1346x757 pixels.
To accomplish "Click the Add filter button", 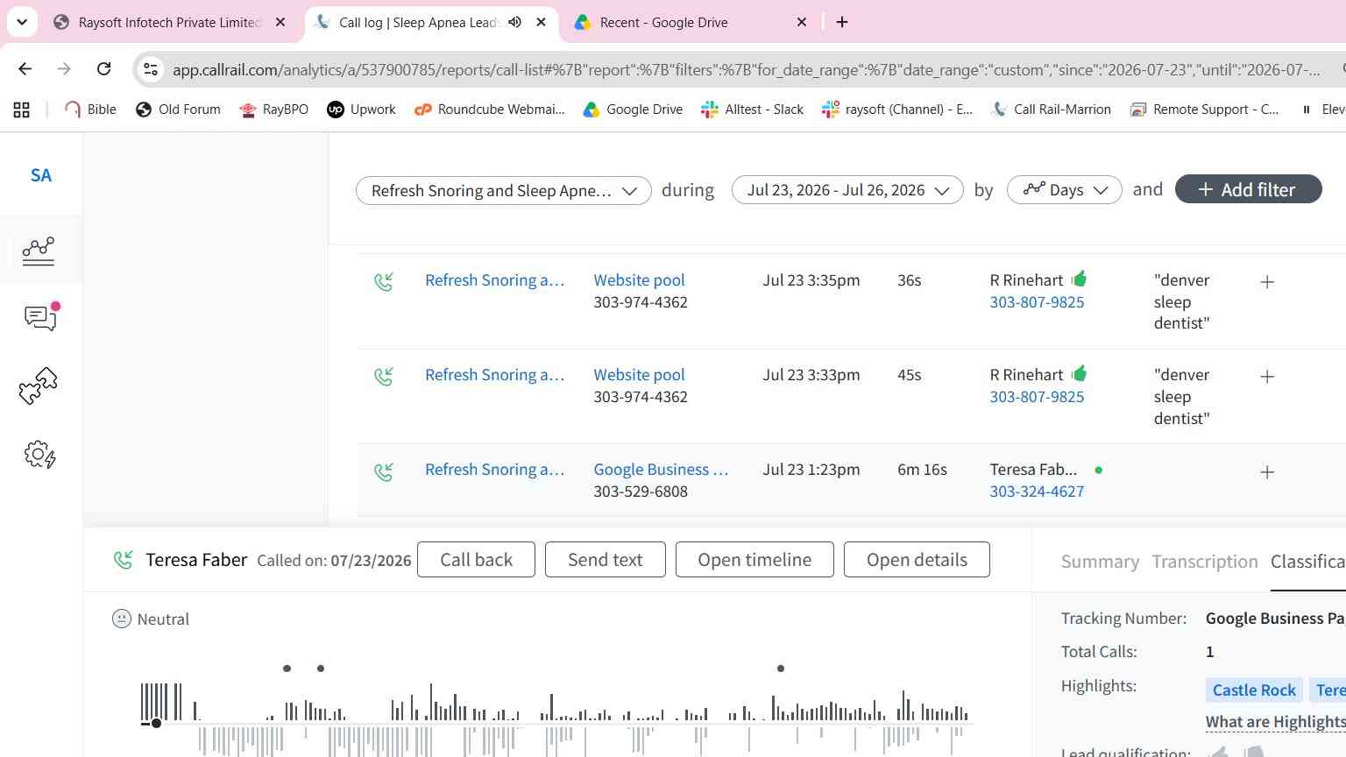I will click(x=1248, y=189).
